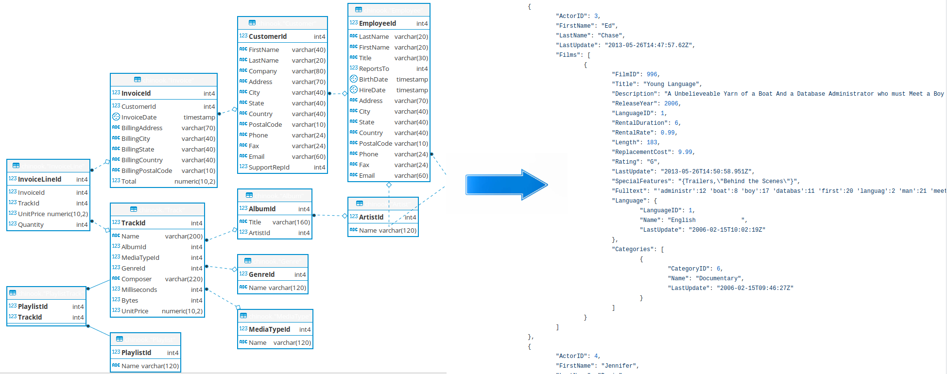Click the PlaylistId key in Playlist table
948x374 pixels.
pos(145,353)
